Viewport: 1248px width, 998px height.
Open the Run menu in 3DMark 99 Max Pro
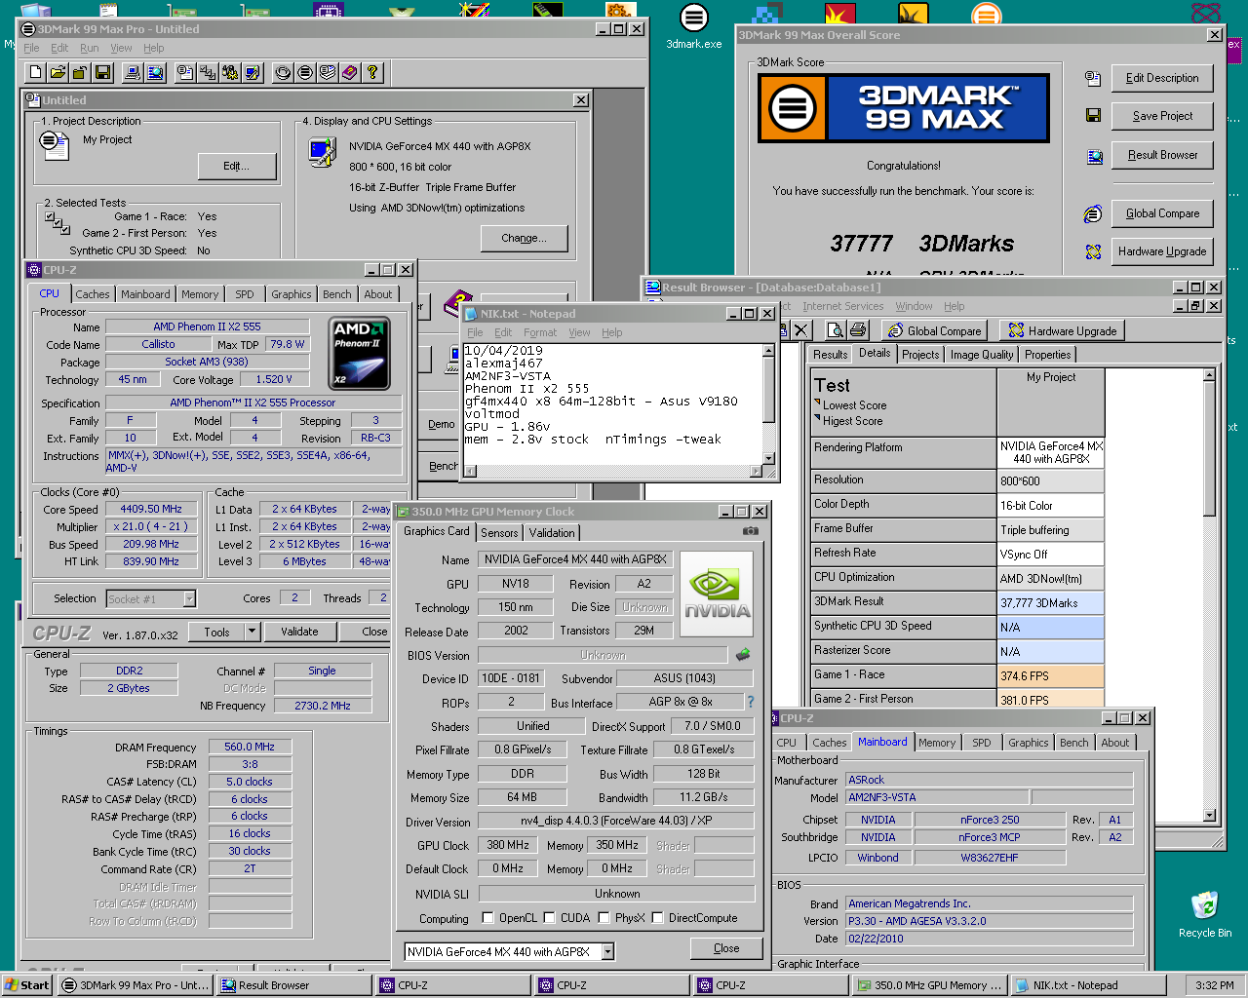pos(89,48)
